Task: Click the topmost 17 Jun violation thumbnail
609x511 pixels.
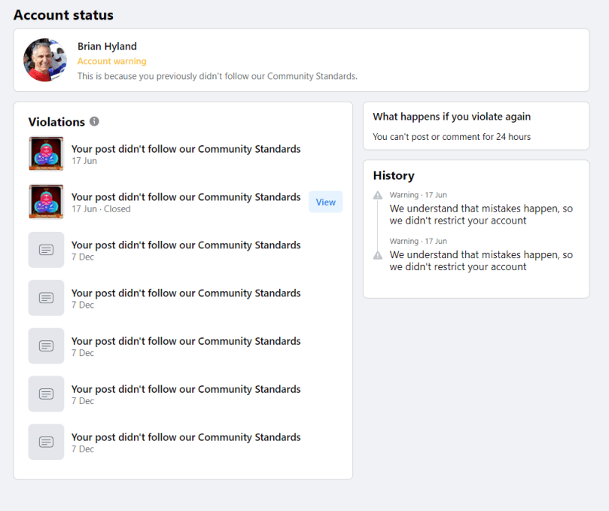Action: 46,154
